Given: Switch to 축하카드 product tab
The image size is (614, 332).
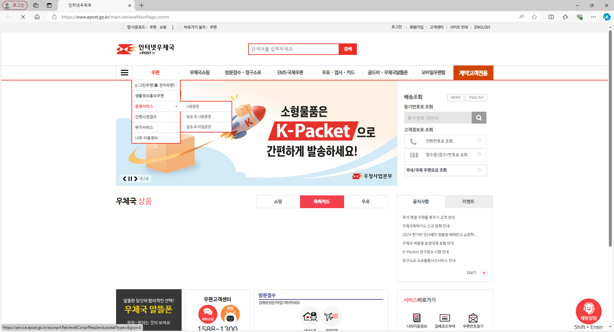Looking at the screenshot, I should pyautogui.click(x=322, y=202).
